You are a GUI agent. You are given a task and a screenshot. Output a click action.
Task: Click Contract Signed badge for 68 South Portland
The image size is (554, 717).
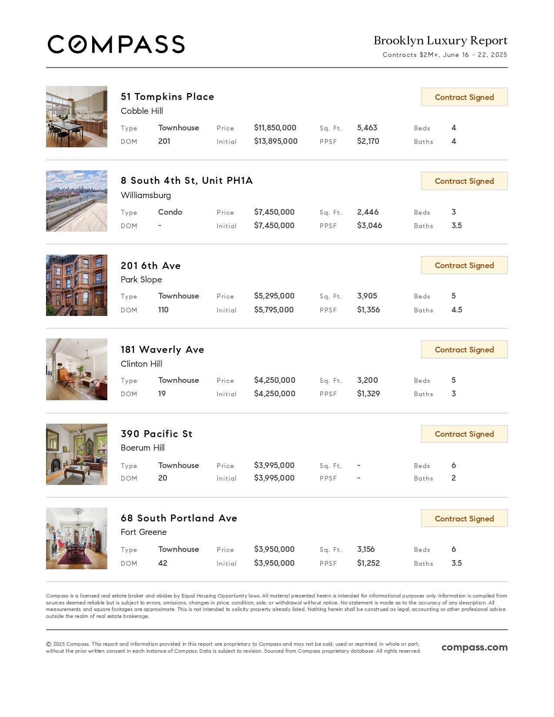coord(464,518)
